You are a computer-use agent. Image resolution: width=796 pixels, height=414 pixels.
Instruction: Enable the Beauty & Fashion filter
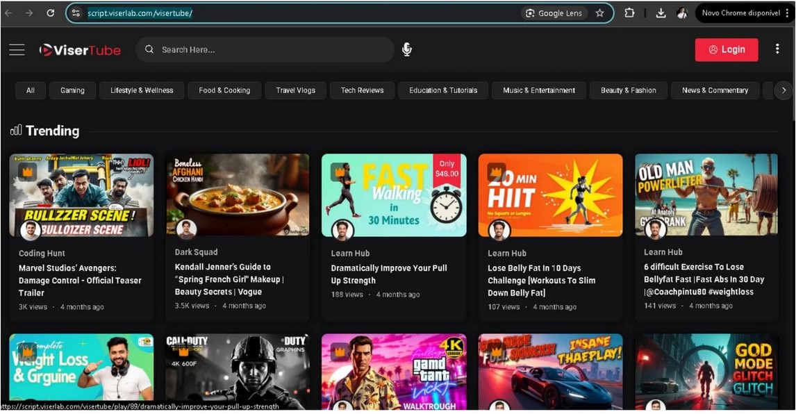click(628, 90)
